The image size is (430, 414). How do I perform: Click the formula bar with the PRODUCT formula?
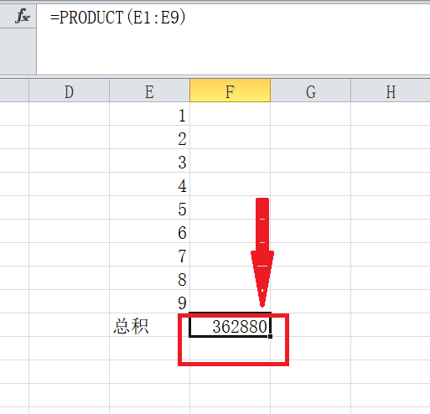coord(233,39)
